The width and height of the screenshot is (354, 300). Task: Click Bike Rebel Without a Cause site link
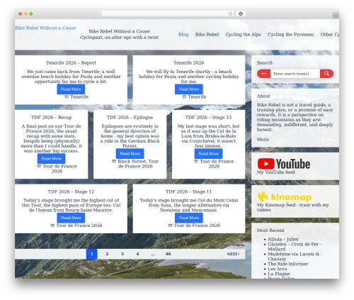45,28
